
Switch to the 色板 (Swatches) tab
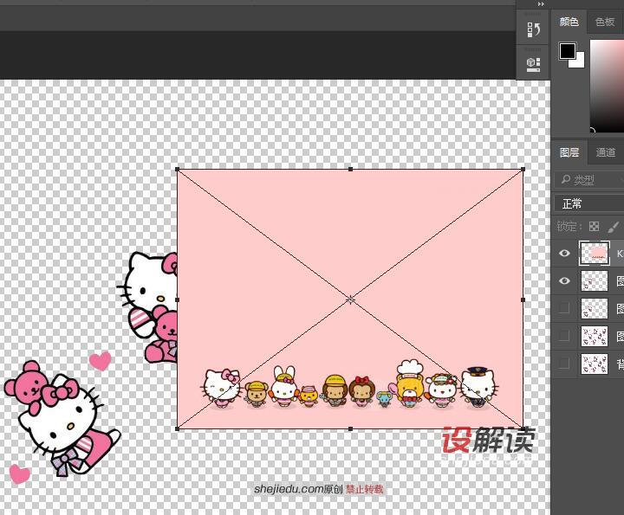pos(605,22)
